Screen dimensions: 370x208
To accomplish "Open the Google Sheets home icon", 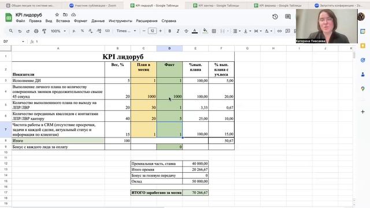I will (9, 18).
